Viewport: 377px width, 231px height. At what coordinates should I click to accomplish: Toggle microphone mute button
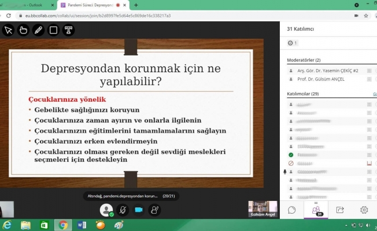123,210
